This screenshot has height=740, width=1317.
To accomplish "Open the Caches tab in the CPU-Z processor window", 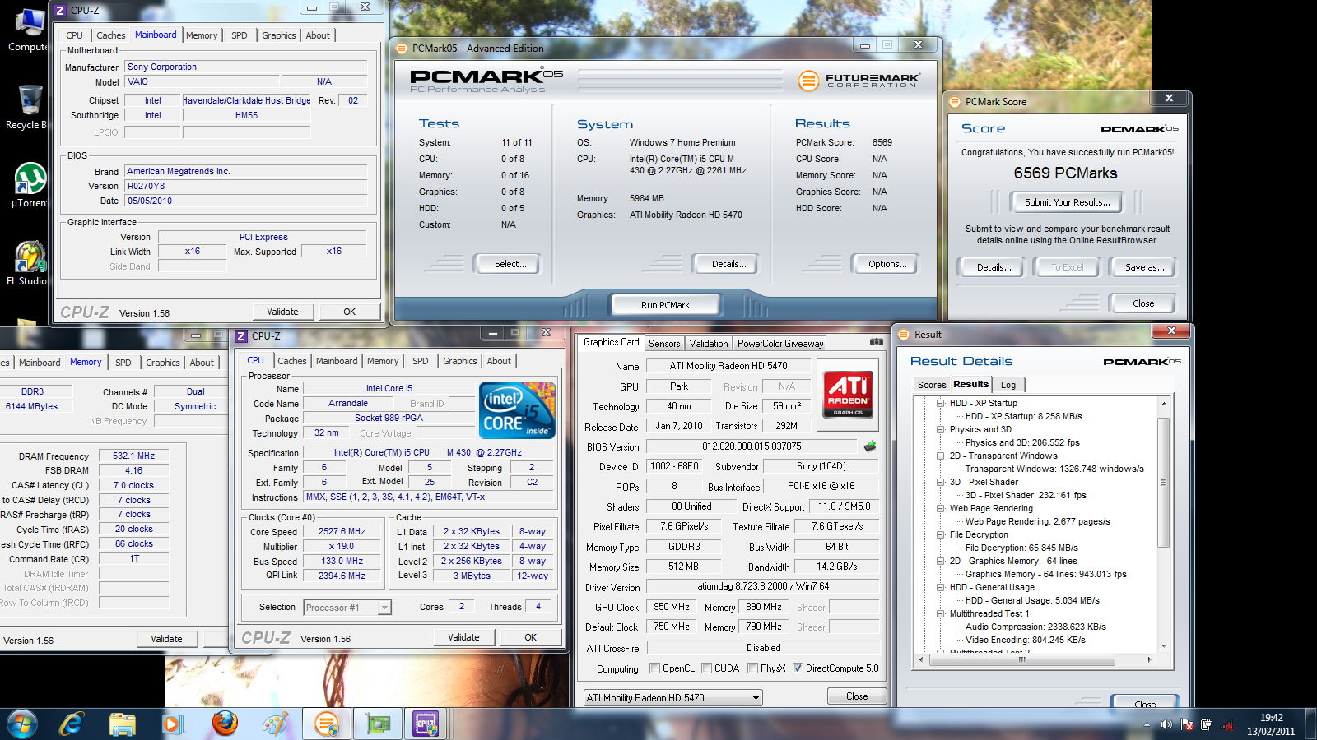I will point(292,361).
